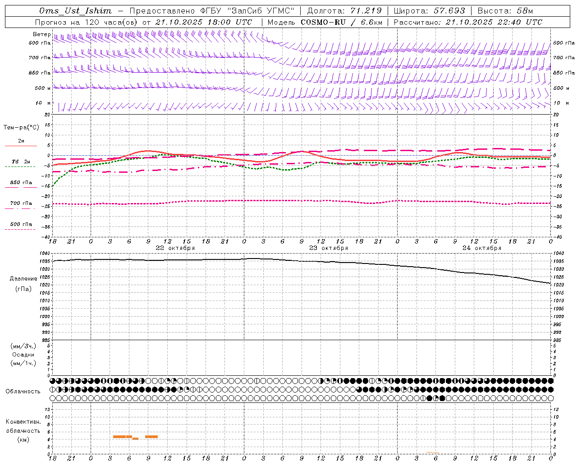Click the 23 октября date label
The height and width of the screenshot is (462, 577).
click(x=329, y=248)
